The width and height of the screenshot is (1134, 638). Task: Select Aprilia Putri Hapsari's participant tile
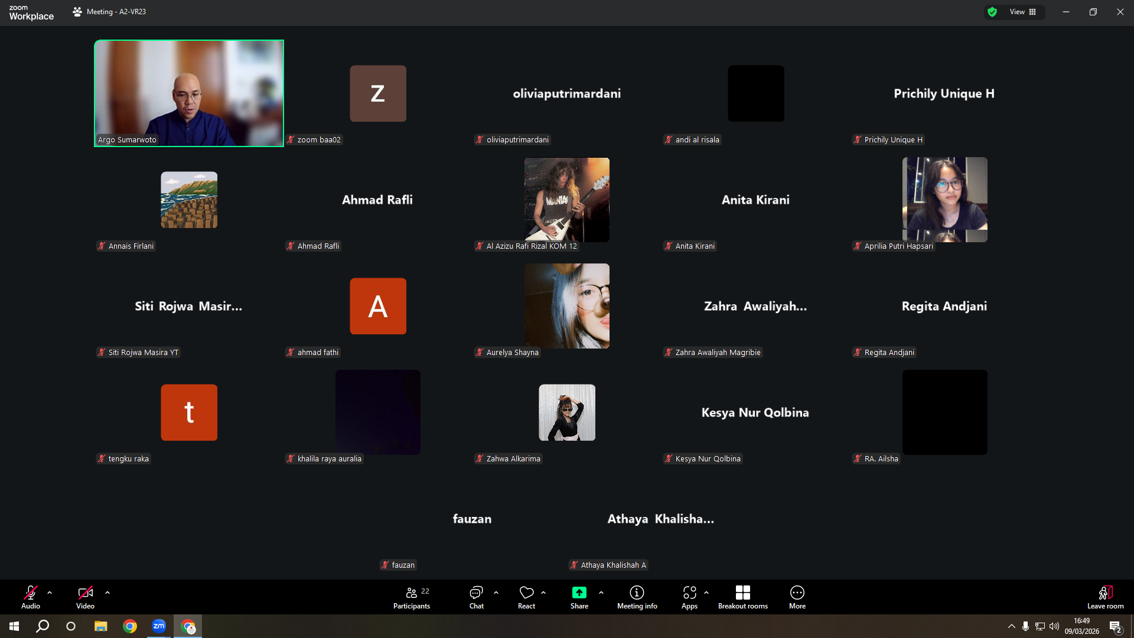pyautogui.click(x=945, y=200)
